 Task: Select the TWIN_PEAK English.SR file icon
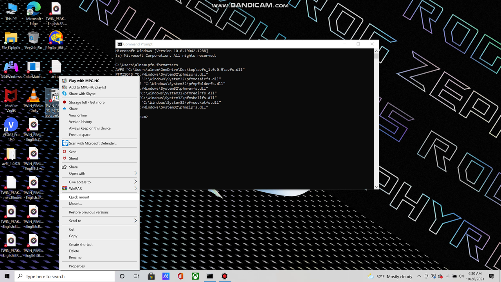pos(56,14)
